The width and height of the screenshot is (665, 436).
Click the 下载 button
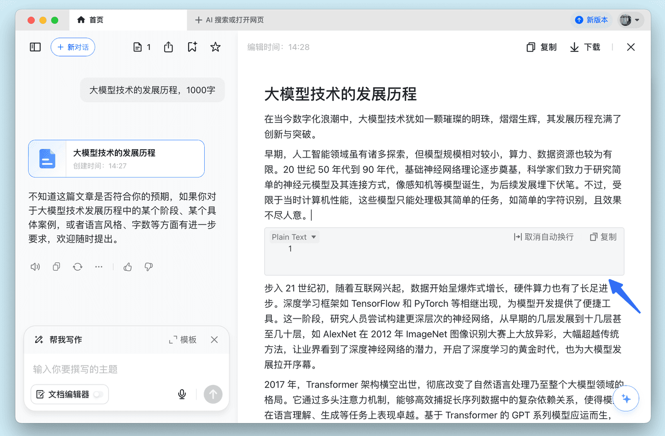(x=585, y=47)
